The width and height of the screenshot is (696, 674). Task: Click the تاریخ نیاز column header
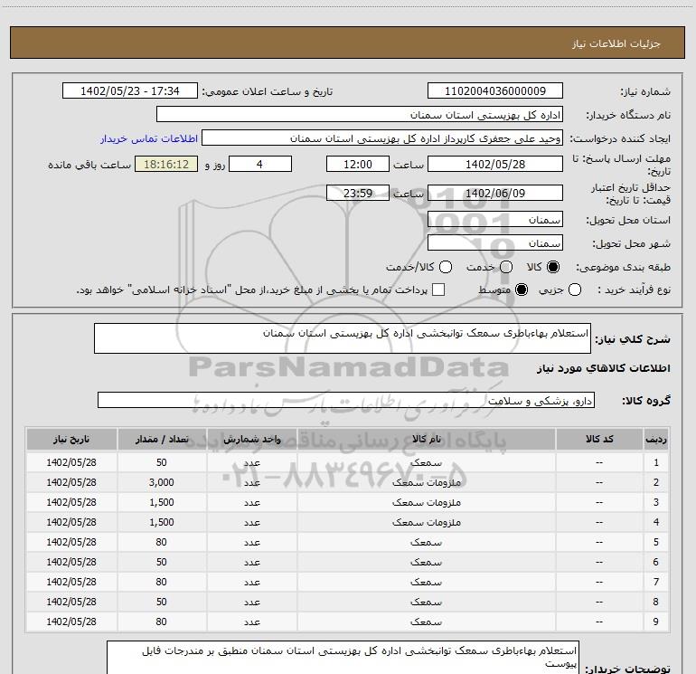coord(71,440)
